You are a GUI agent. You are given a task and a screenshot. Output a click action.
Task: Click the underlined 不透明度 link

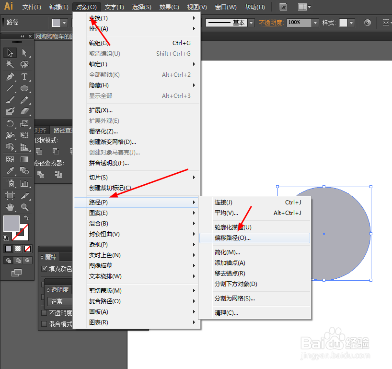(271, 22)
